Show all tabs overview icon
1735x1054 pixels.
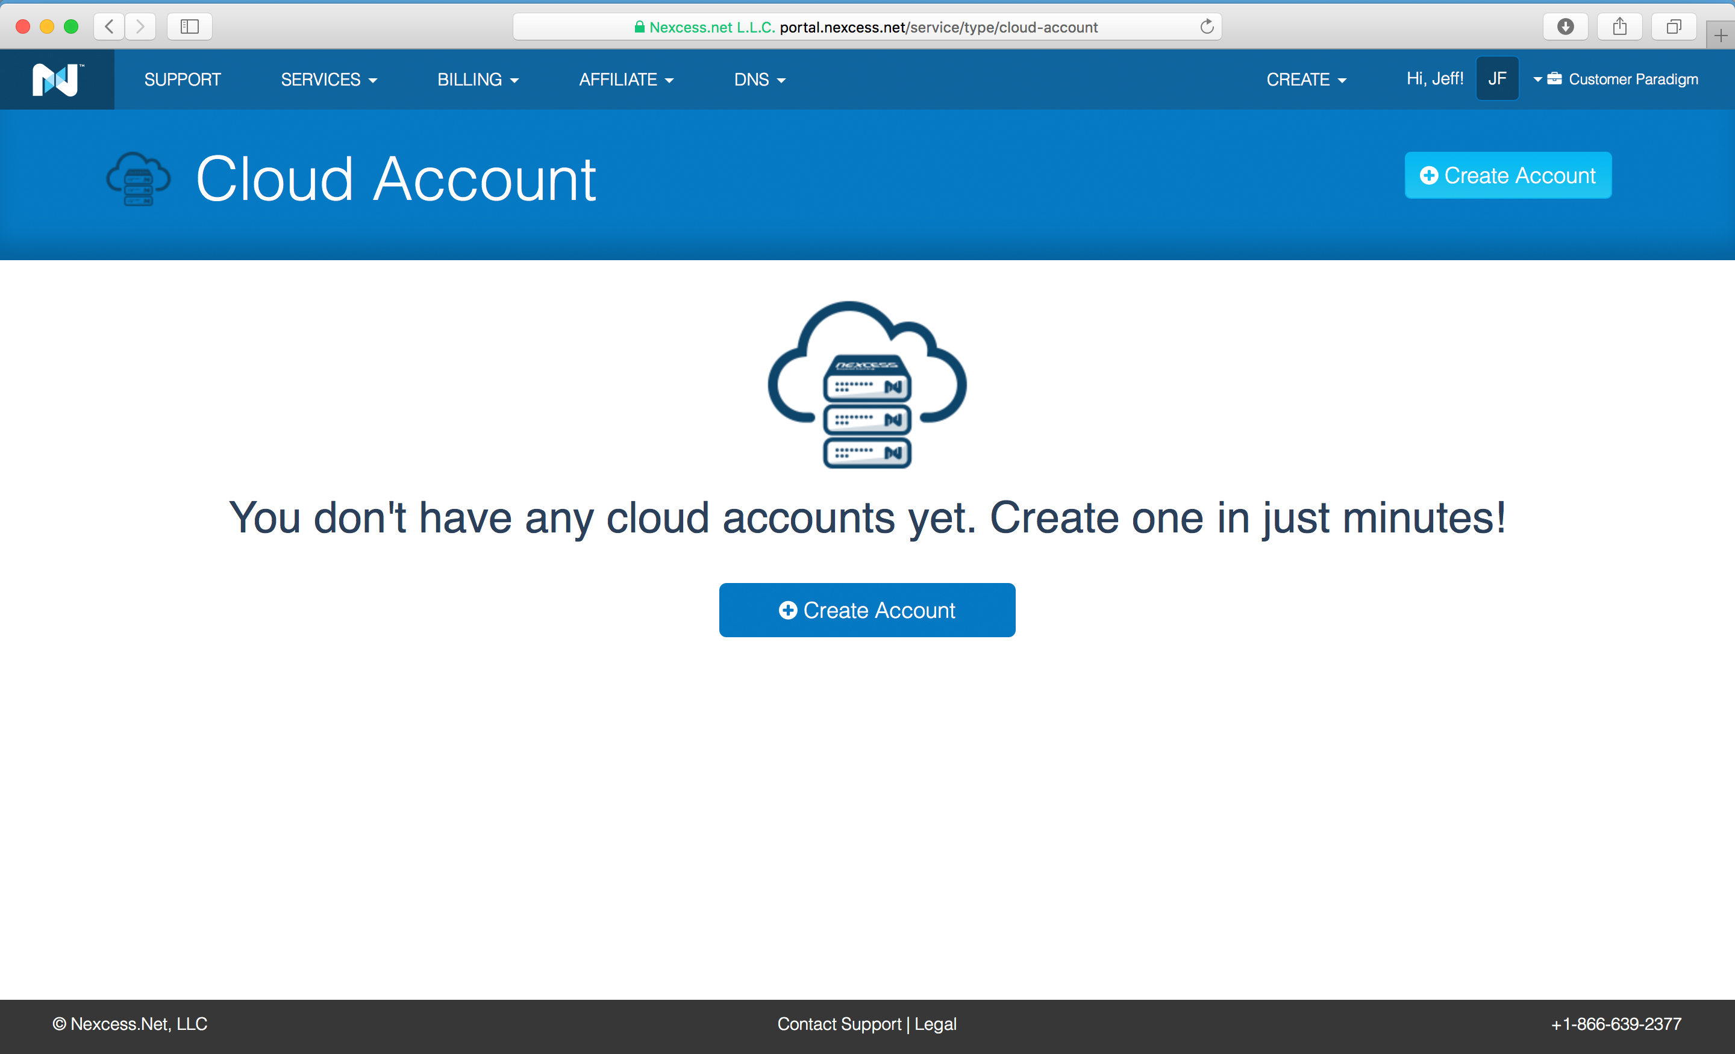1674,27
